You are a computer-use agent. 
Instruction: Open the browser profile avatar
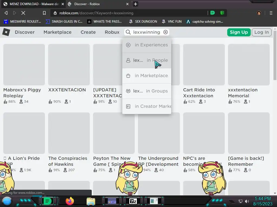[259, 13]
